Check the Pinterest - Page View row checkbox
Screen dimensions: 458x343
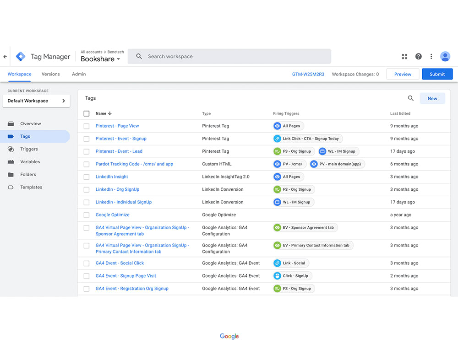tap(86, 126)
